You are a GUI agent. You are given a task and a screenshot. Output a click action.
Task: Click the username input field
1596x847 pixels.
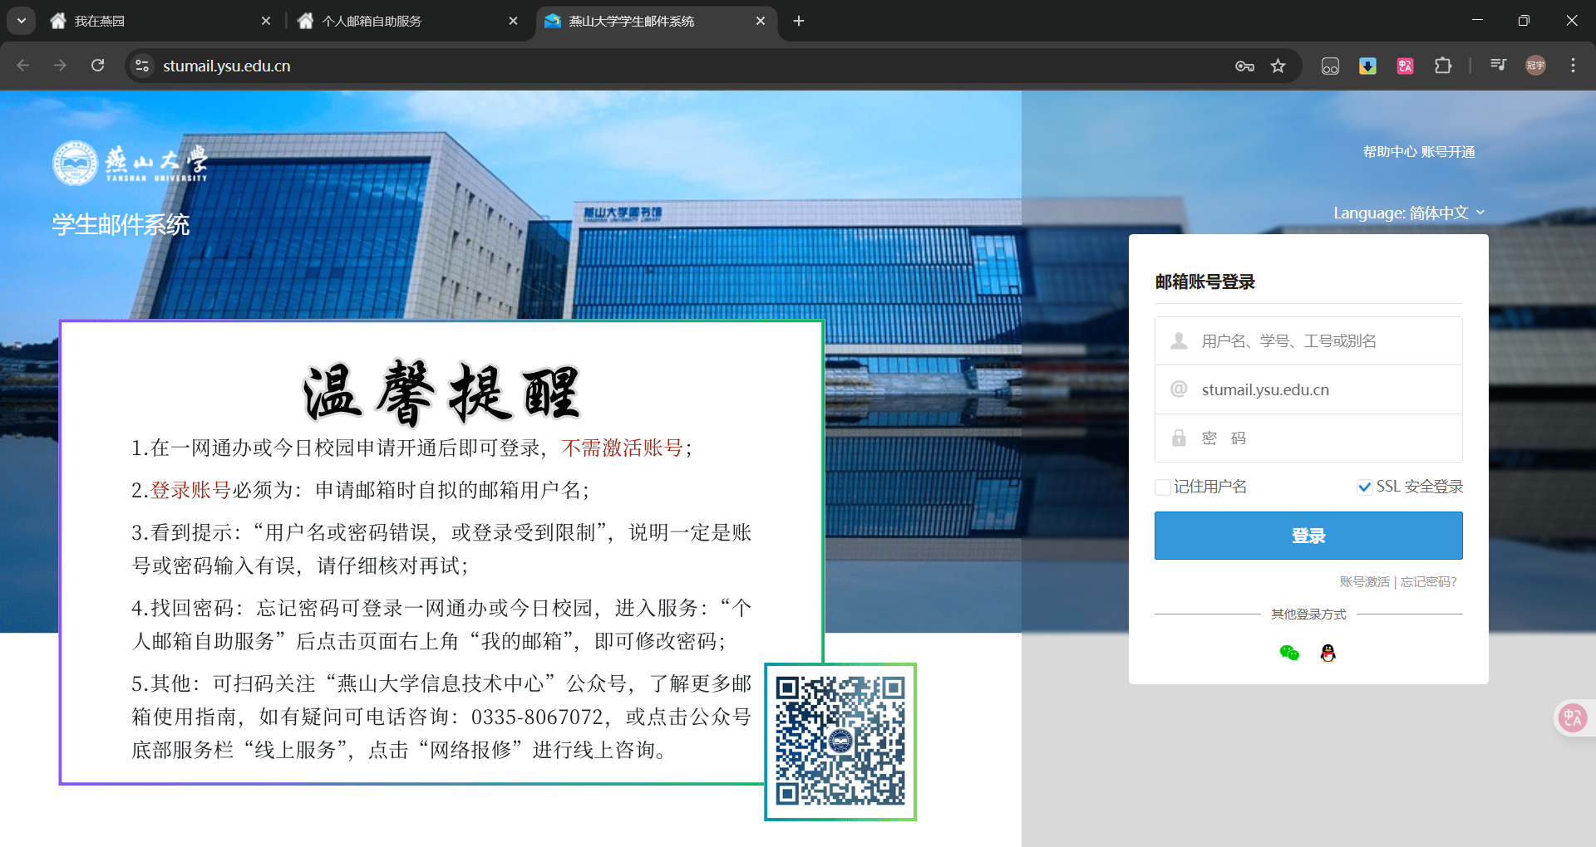[x=1308, y=340]
